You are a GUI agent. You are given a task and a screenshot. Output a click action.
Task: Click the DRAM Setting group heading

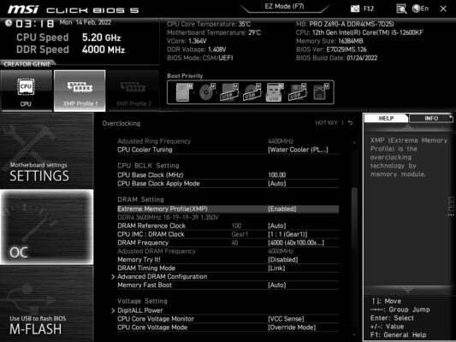point(141,199)
